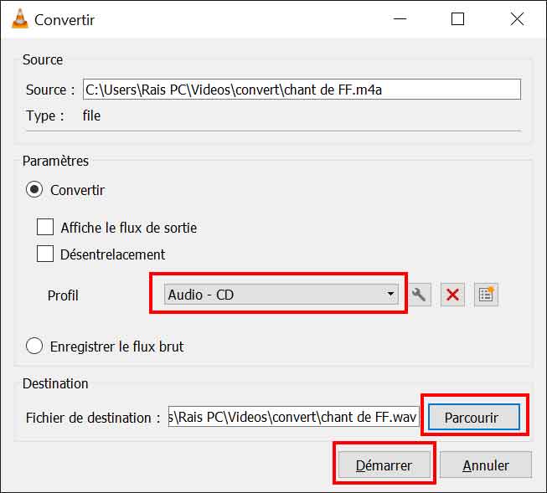Open the Profil dropdown showing Audio - CD

click(281, 295)
